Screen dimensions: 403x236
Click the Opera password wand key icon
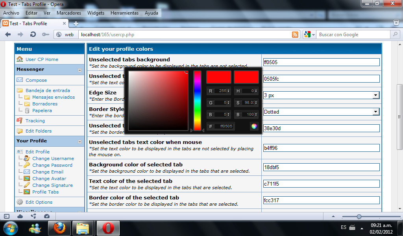pos(46,35)
